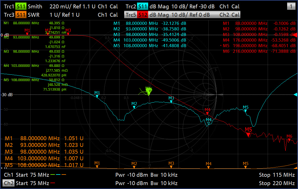
Task: Click '1 U/ Ref 1 U' scale text
Action: click(64, 15)
